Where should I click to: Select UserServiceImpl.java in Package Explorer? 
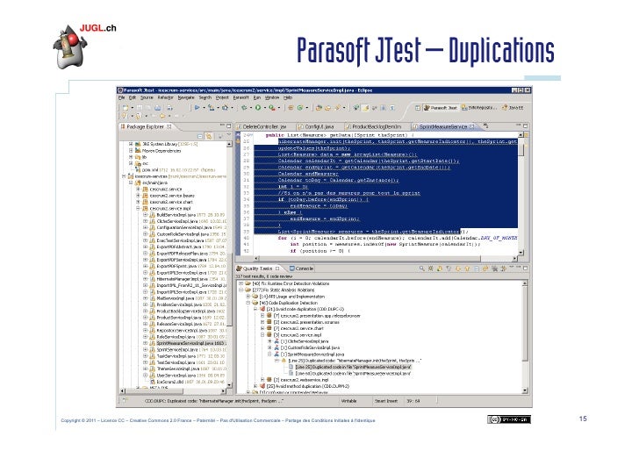point(187,376)
